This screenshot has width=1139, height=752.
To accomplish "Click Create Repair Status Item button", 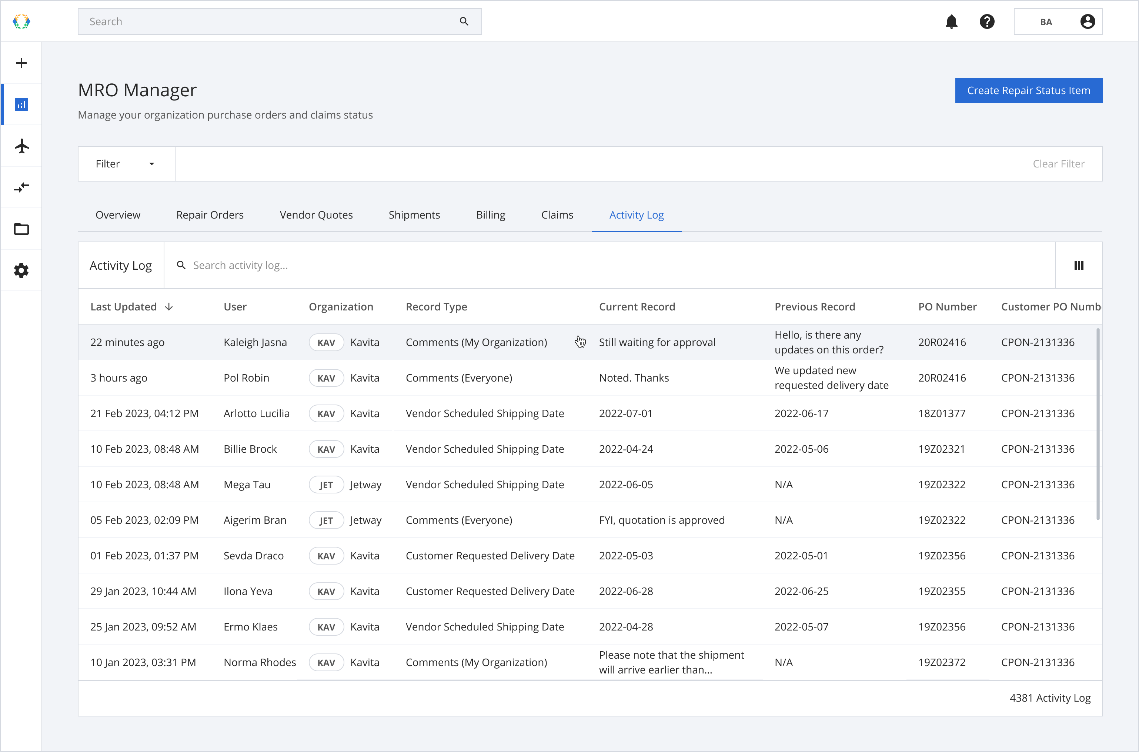I will 1028,90.
